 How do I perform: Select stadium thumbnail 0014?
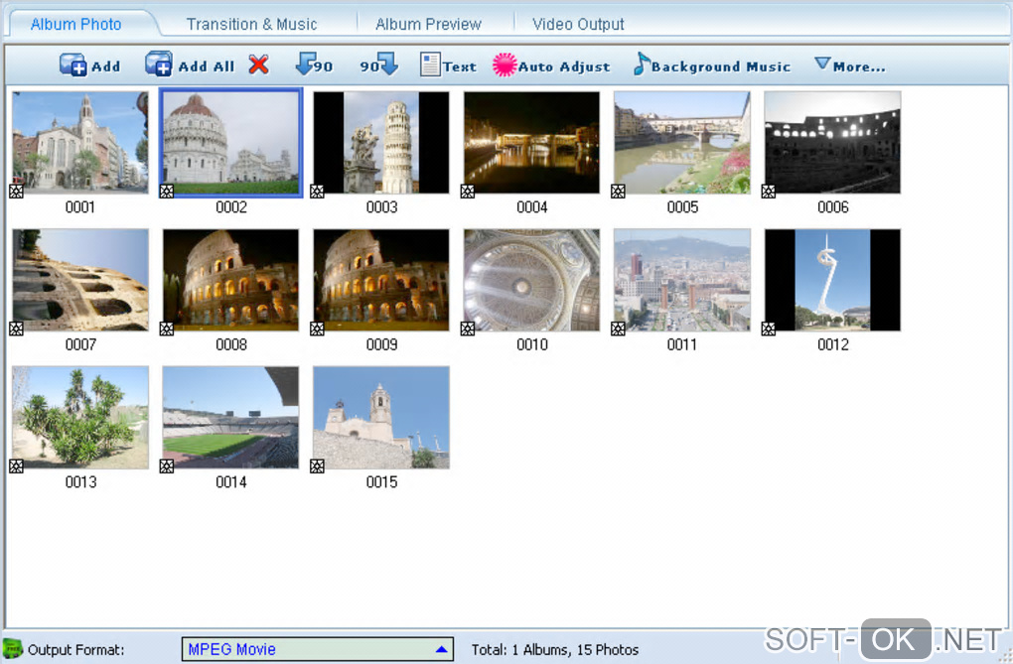230,417
